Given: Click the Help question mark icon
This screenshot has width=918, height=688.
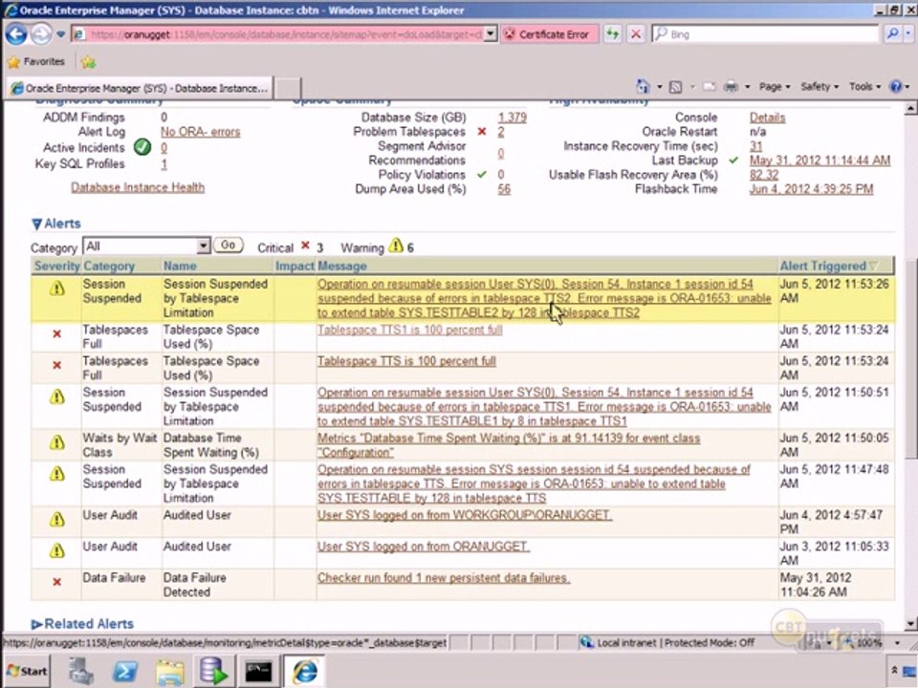Looking at the screenshot, I should click(896, 87).
